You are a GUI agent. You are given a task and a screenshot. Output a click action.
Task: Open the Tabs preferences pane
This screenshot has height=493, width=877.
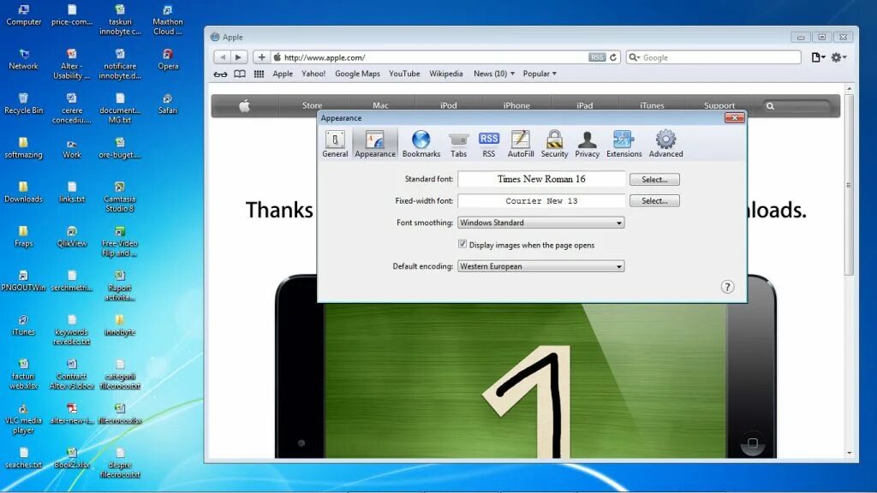click(x=458, y=144)
